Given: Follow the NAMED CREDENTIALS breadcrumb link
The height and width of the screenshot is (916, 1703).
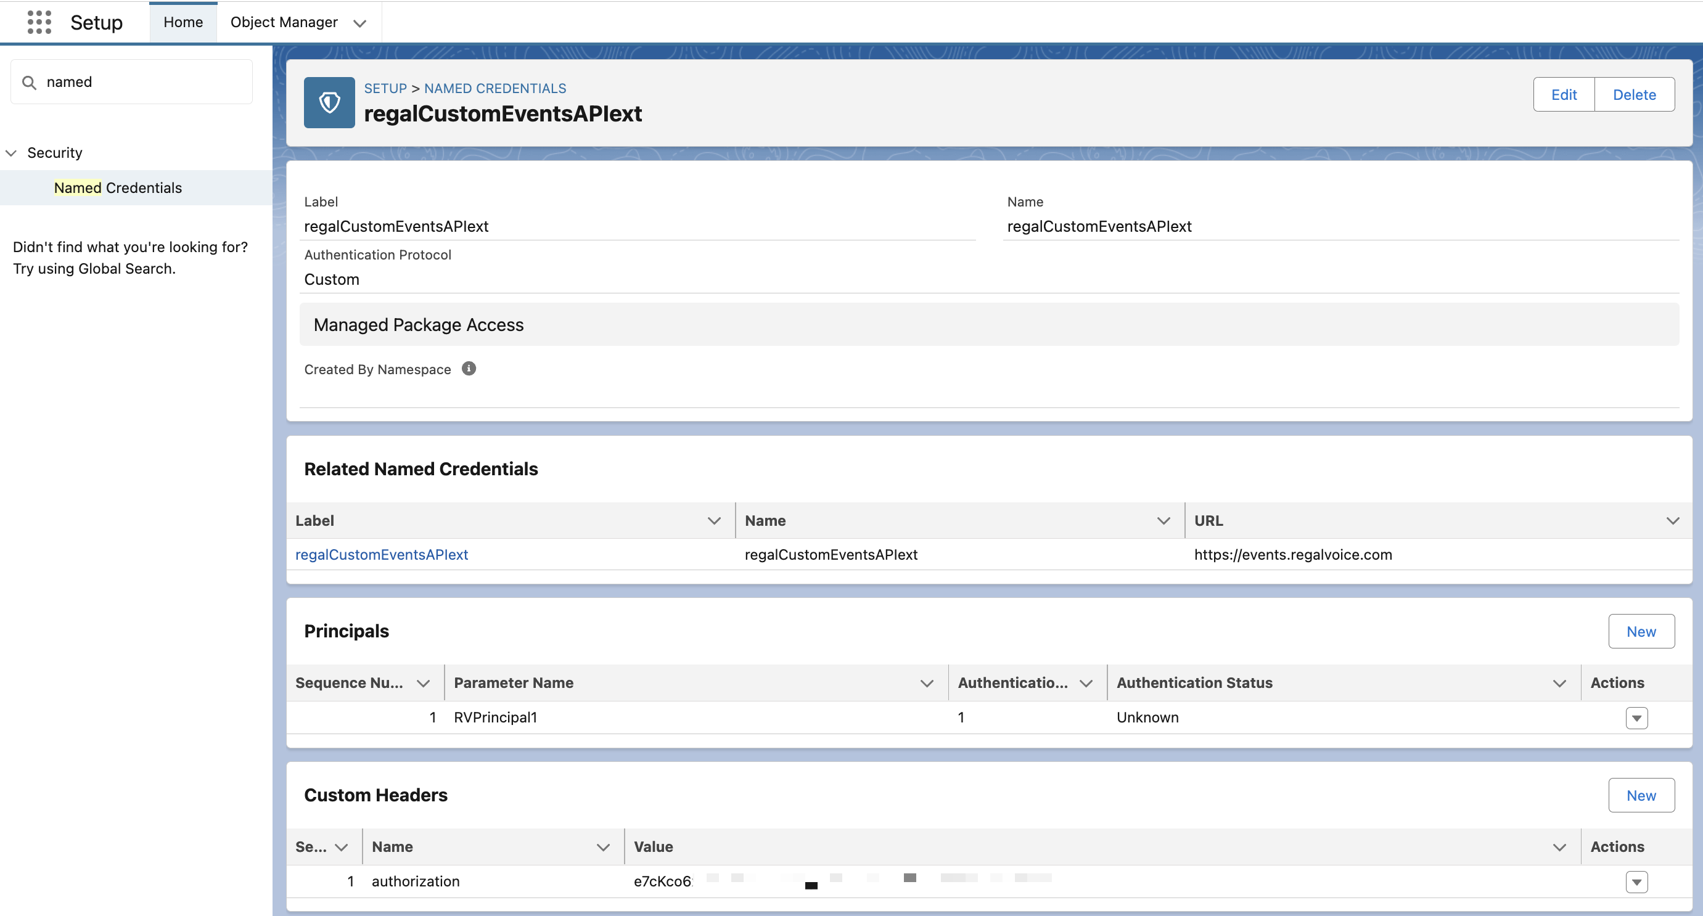Looking at the screenshot, I should coord(495,88).
